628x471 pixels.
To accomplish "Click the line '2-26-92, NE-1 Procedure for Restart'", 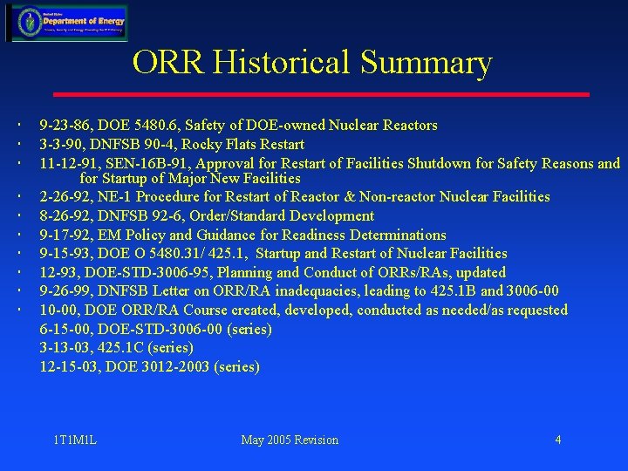I will (295, 196).
